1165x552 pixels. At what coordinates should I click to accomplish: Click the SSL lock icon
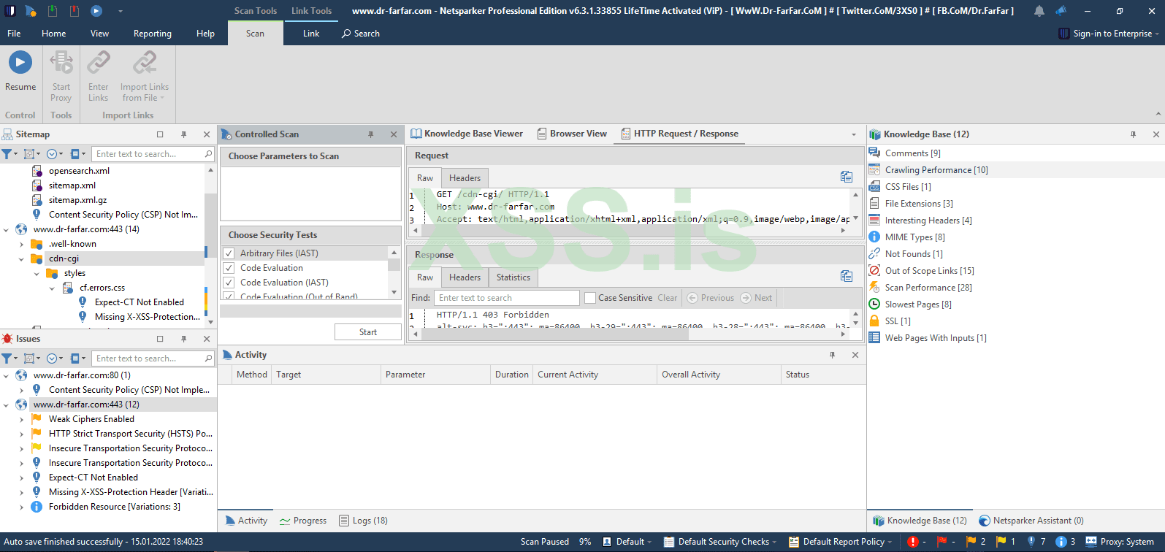pos(874,321)
